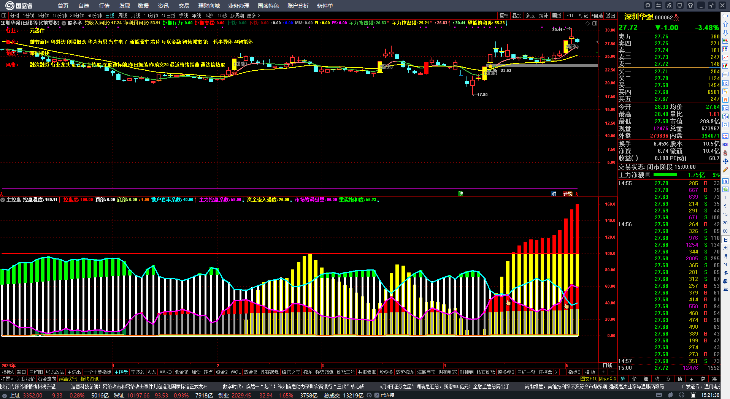Click the F10 button in chart toolbar

[x=570, y=16]
